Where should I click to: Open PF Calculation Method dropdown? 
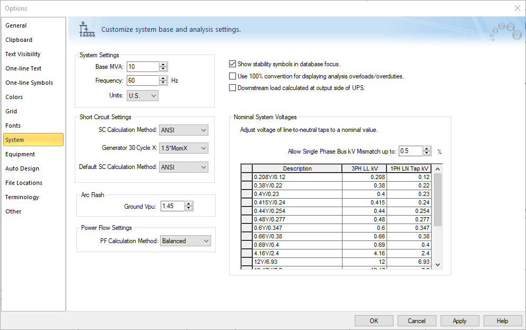pyautogui.click(x=186, y=241)
